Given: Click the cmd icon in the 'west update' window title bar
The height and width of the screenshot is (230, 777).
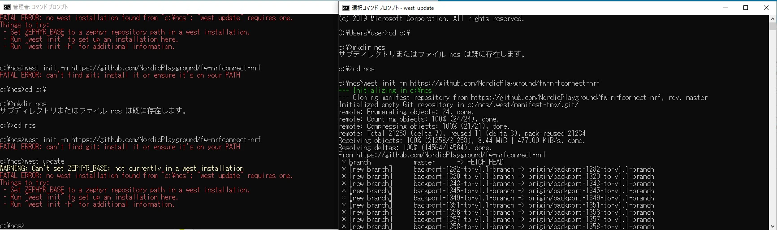Looking at the screenshot, I should tap(345, 8).
